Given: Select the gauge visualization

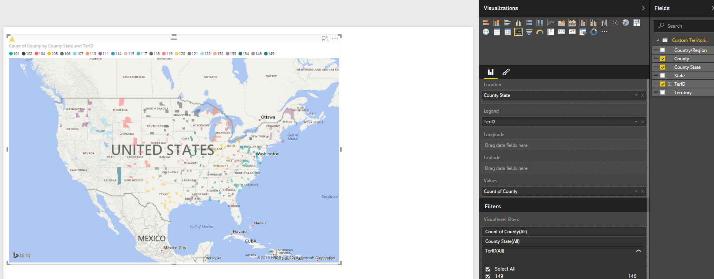Looking at the screenshot, I should [540, 32].
